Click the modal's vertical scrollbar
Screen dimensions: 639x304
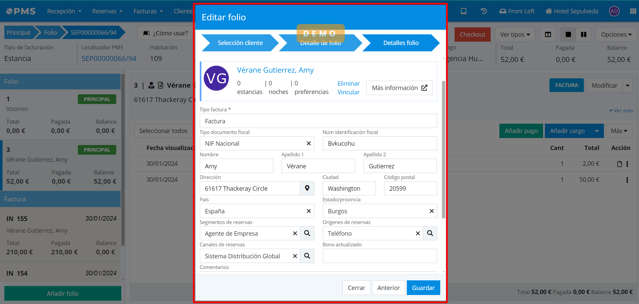[444, 149]
